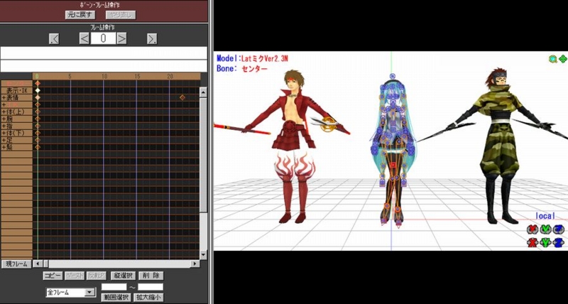Click the timeline horizontal scrollbar left arrow
The width and height of the screenshot is (568, 304).
[38, 264]
